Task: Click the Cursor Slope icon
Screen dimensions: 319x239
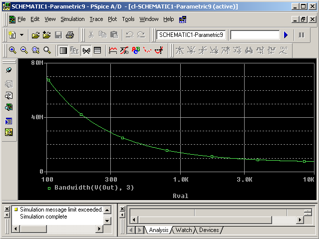Action: 202,50
